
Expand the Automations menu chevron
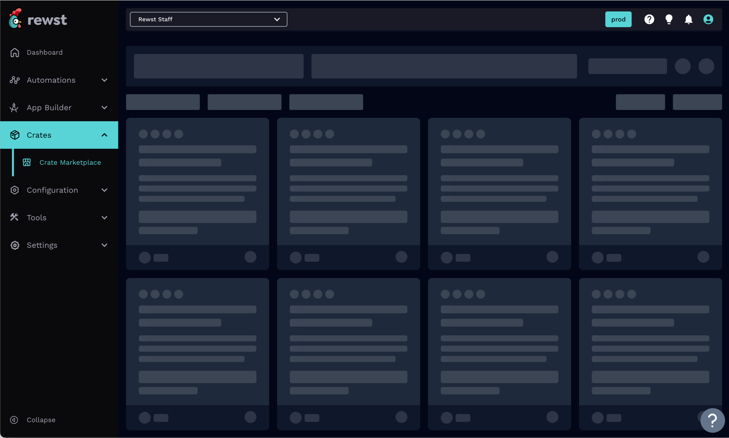click(x=104, y=80)
